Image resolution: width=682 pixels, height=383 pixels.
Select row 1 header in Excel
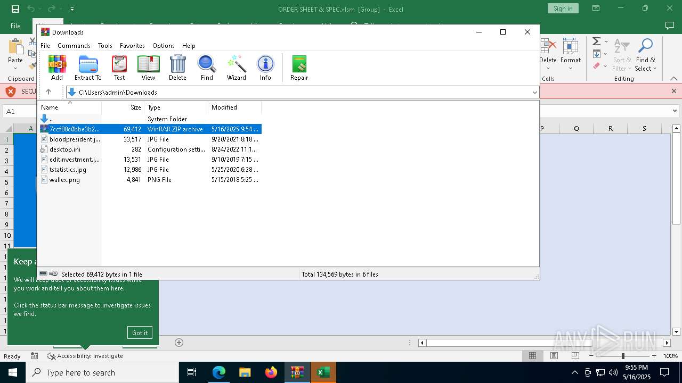pos(6,139)
